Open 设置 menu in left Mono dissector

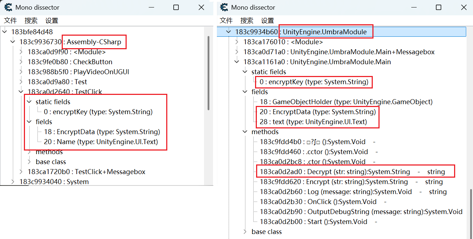click(52, 21)
